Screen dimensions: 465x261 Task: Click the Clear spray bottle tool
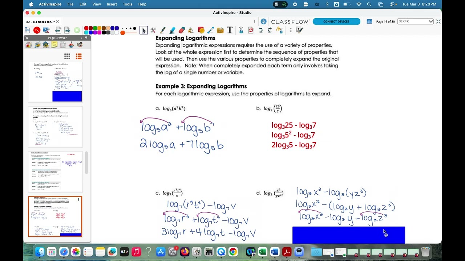241,30
